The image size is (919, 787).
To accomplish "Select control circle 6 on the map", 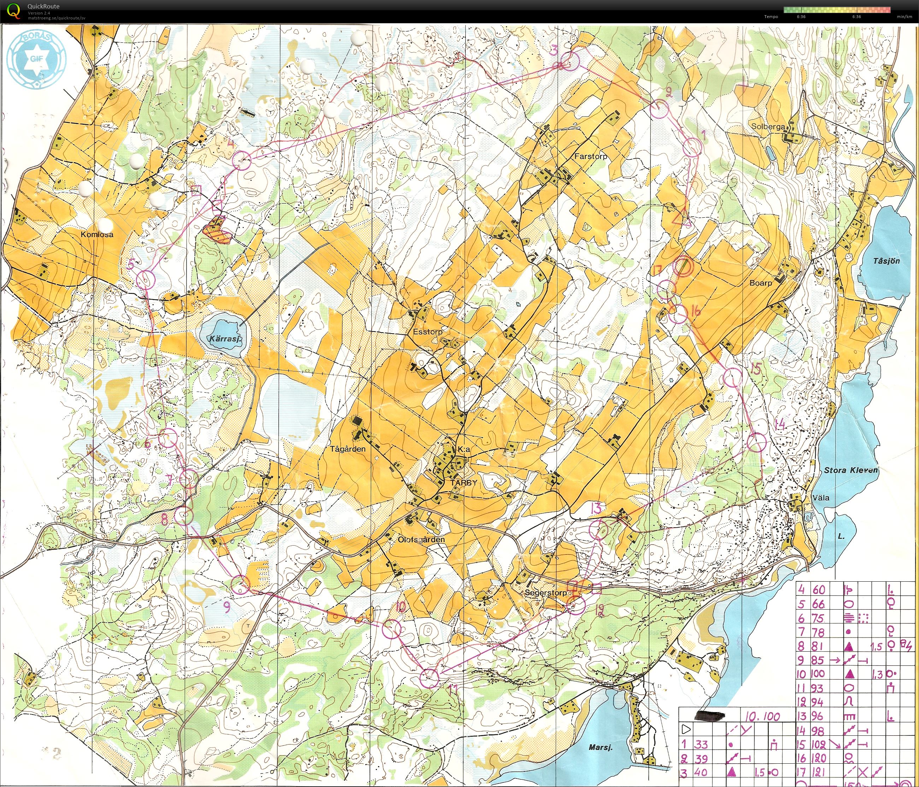I will (168, 438).
